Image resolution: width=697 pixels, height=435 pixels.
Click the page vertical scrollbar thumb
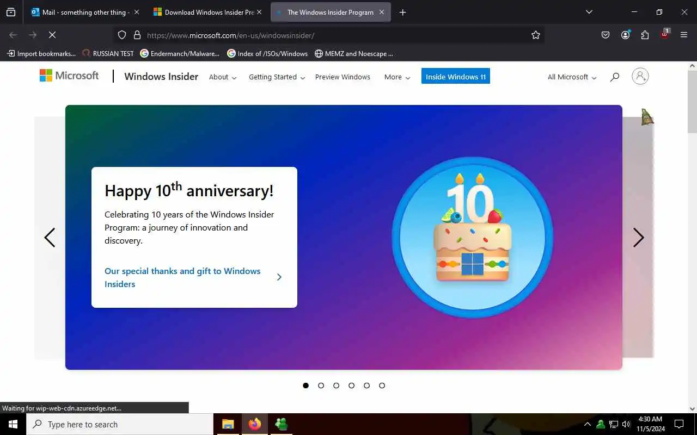[692, 102]
